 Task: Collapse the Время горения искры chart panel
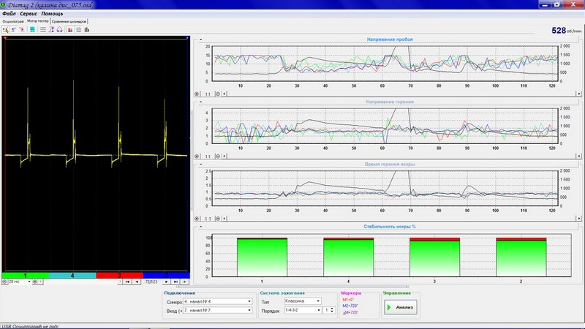click(x=200, y=164)
